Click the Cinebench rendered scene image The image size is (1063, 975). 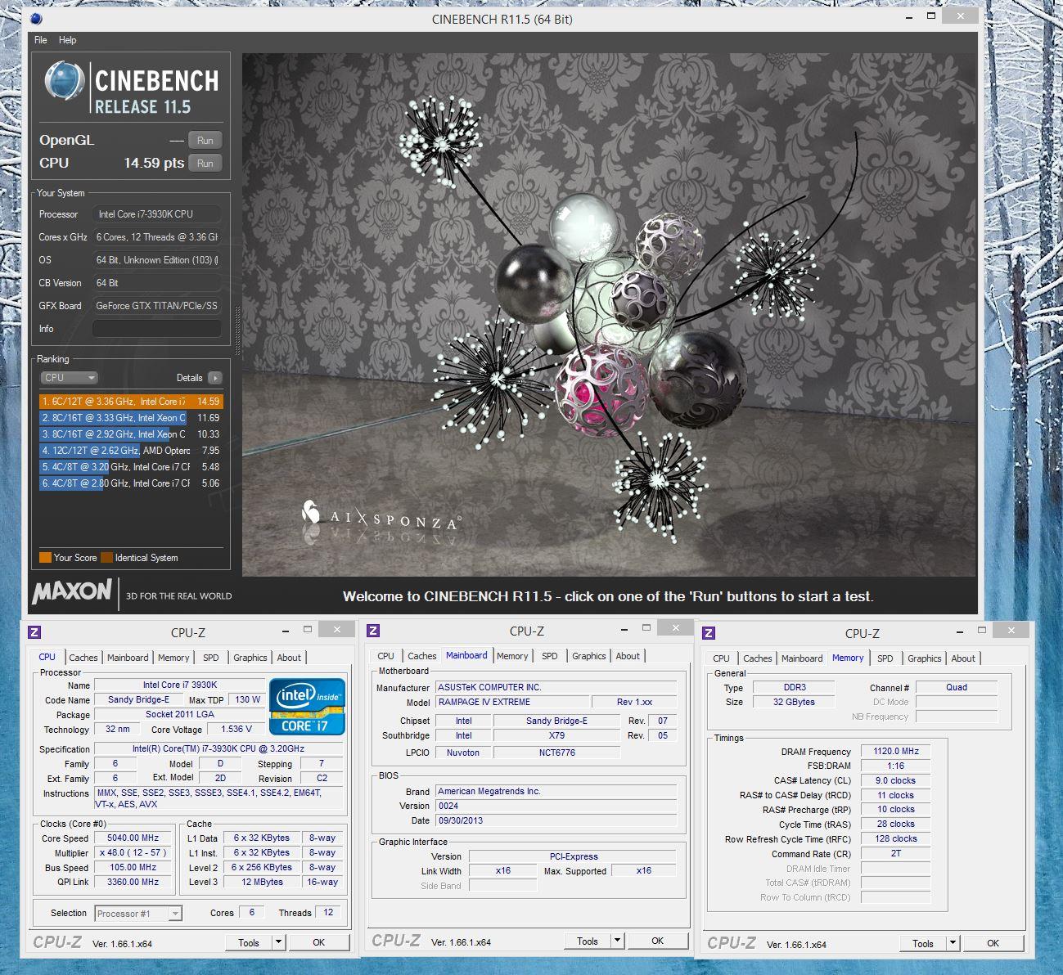[x=610, y=315]
